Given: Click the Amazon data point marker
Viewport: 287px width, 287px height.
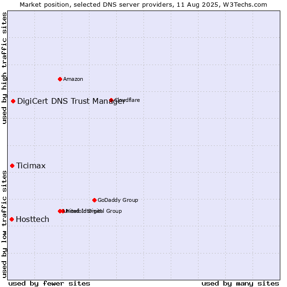Looking at the screenshot, I should click(60, 79).
